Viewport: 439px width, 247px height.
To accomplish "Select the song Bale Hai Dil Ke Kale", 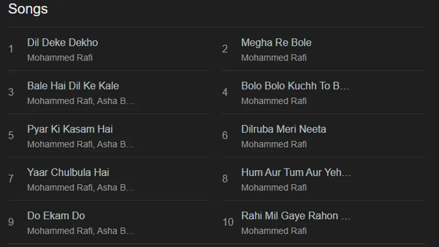I will point(73,86).
